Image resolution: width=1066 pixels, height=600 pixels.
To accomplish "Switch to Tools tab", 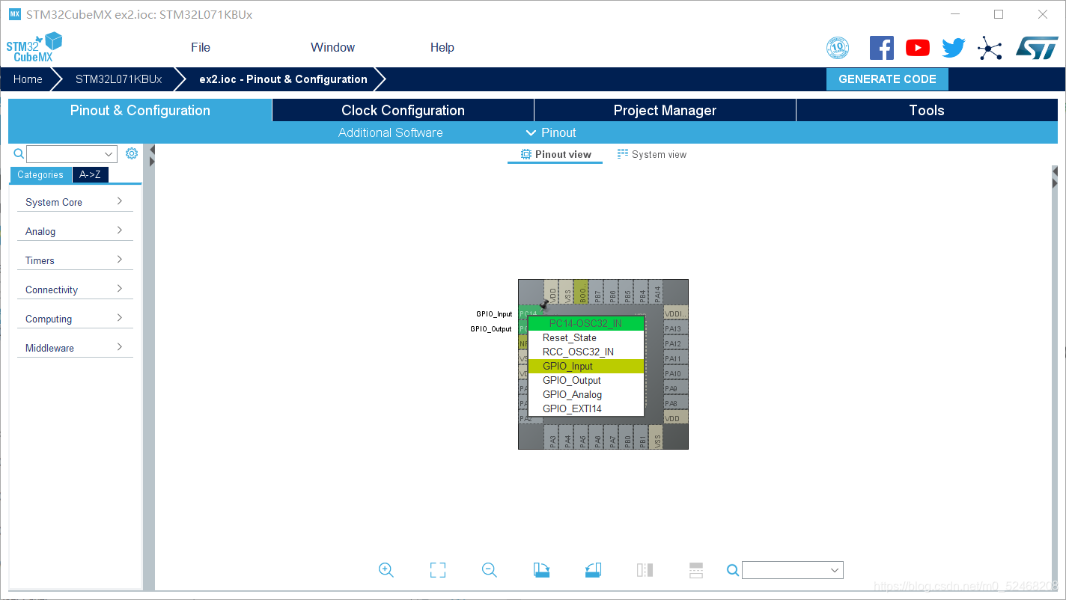I will pos(927,110).
